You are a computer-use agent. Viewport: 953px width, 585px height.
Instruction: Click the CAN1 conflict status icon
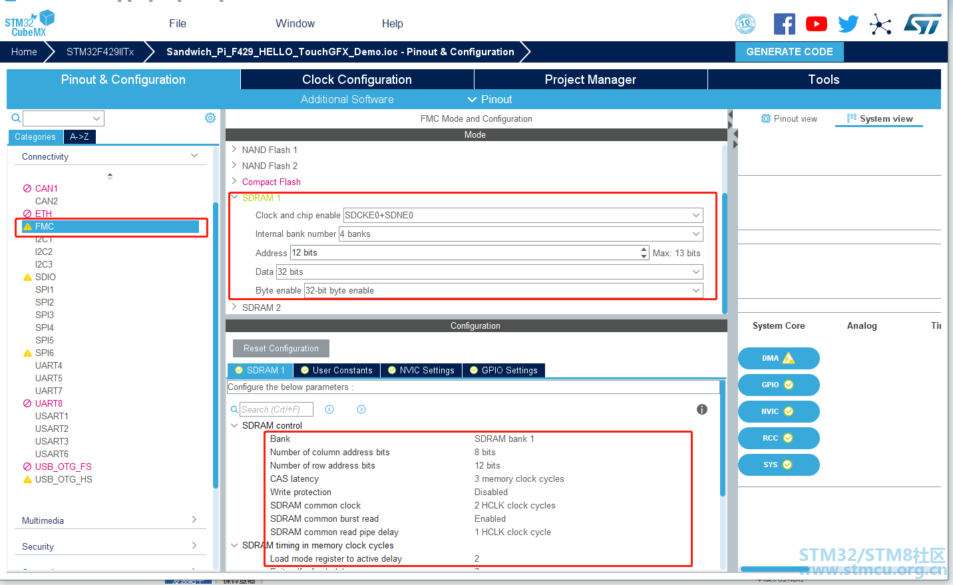pos(27,188)
